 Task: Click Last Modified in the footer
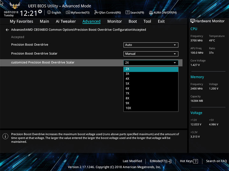[x=132, y=161]
